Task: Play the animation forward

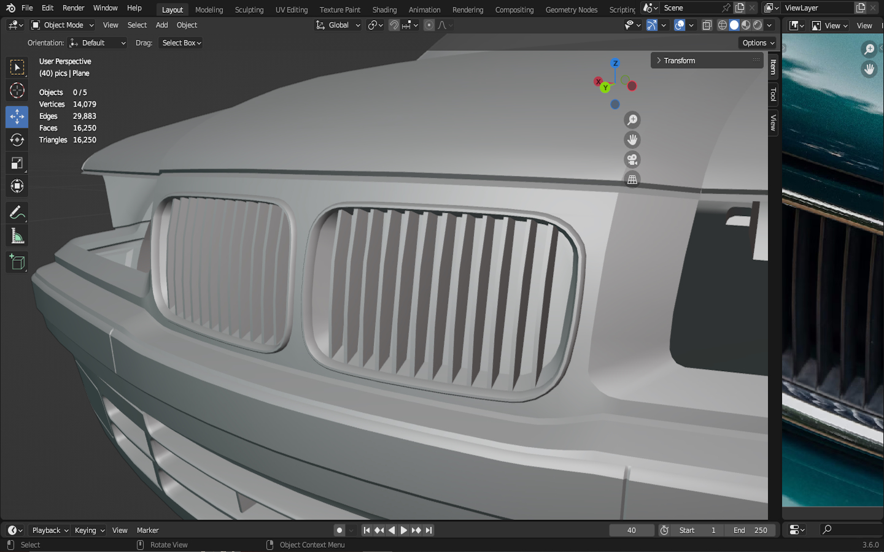Action: tap(404, 531)
